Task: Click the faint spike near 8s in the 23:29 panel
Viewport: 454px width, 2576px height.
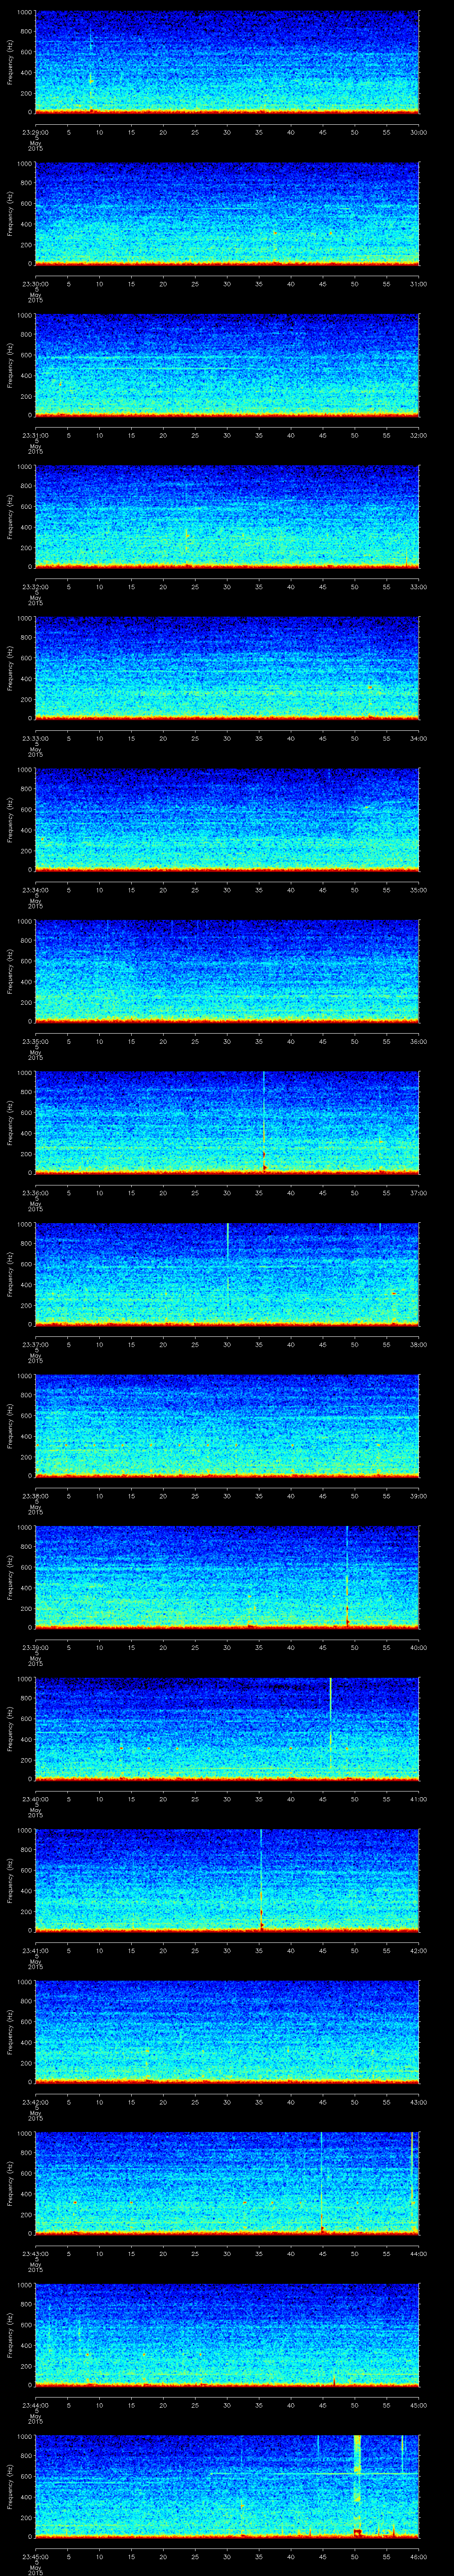Action: click(x=90, y=70)
